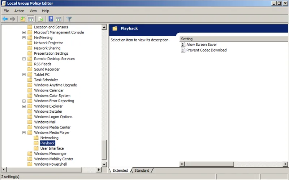289x180 pixels.
Task: Click the folder icon beside Task Scheduler
Action: coord(30,80)
